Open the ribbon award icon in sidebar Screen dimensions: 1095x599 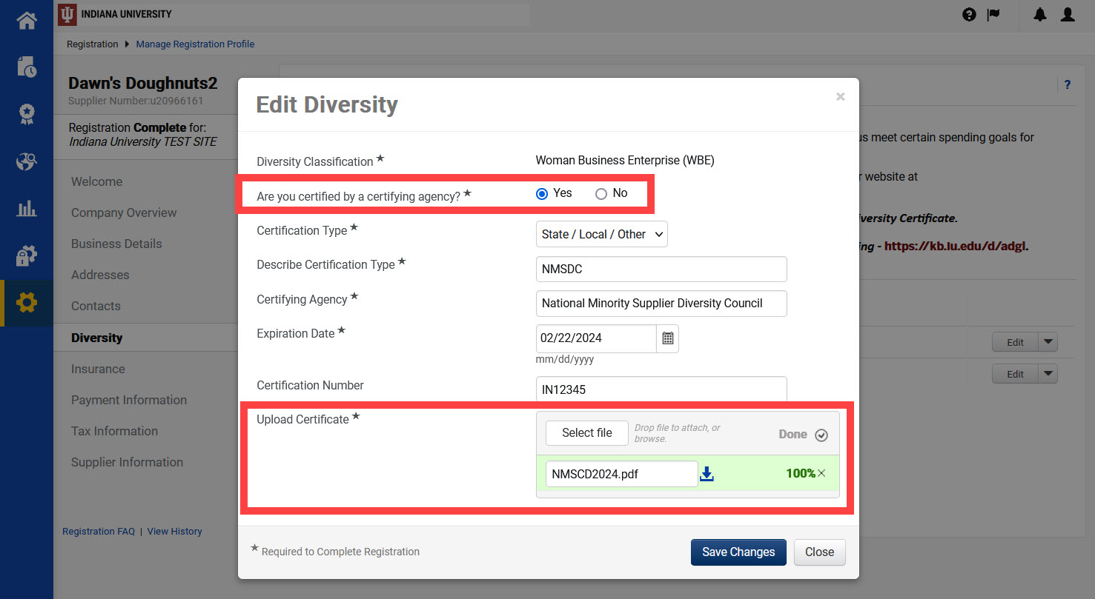click(x=27, y=114)
